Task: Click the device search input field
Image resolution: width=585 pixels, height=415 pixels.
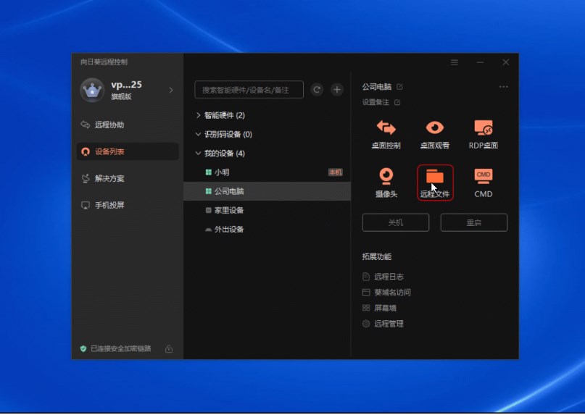Action: tap(249, 90)
